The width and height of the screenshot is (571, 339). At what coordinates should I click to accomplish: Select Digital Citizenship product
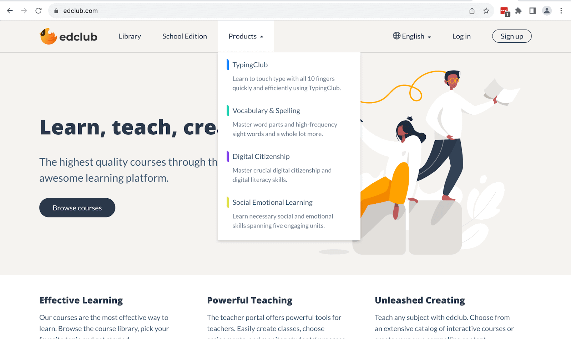coord(261,157)
